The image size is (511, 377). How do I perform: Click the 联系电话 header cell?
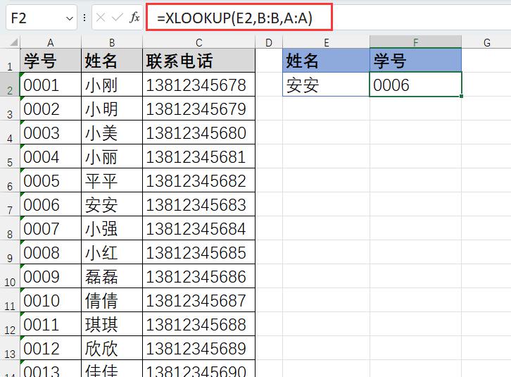click(x=198, y=61)
